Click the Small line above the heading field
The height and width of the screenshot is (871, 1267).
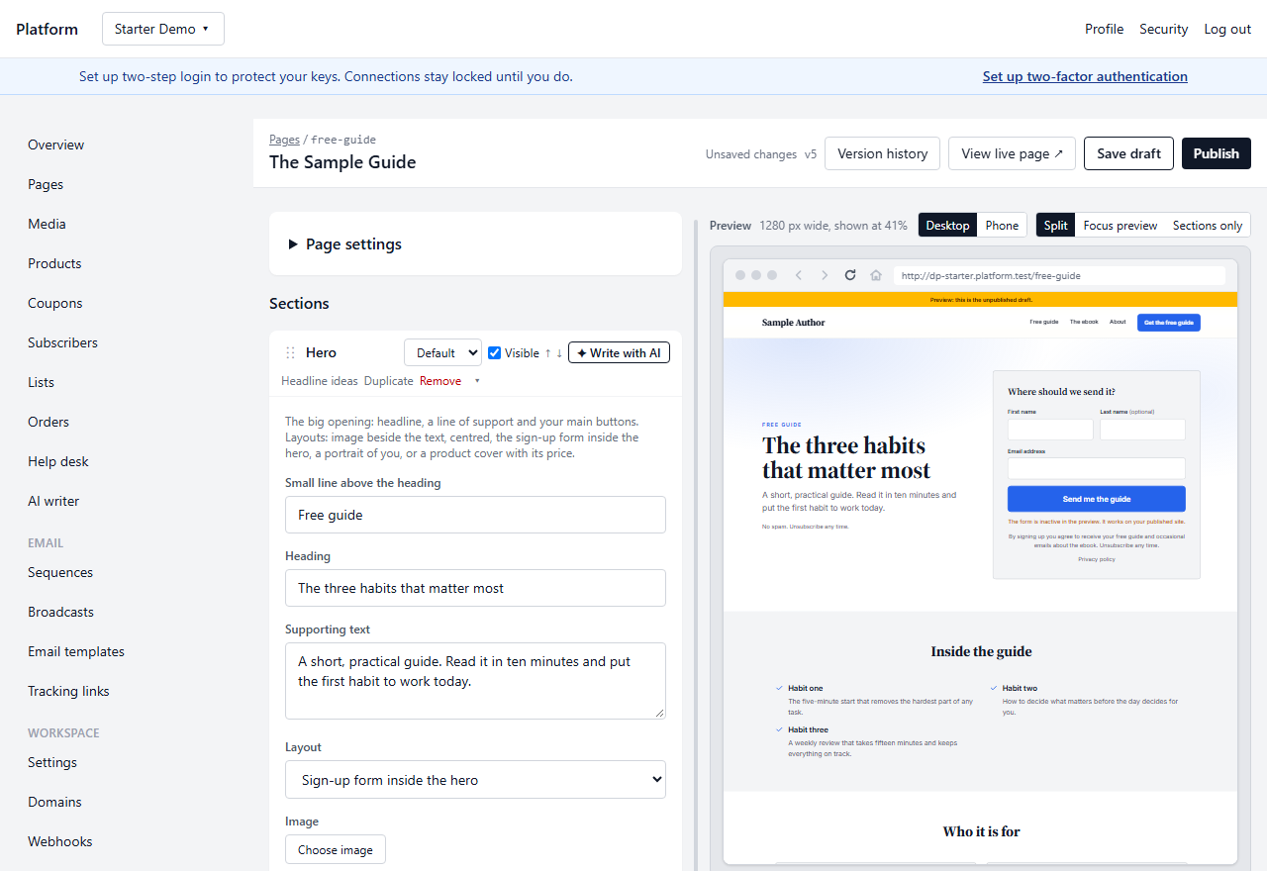click(x=475, y=515)
